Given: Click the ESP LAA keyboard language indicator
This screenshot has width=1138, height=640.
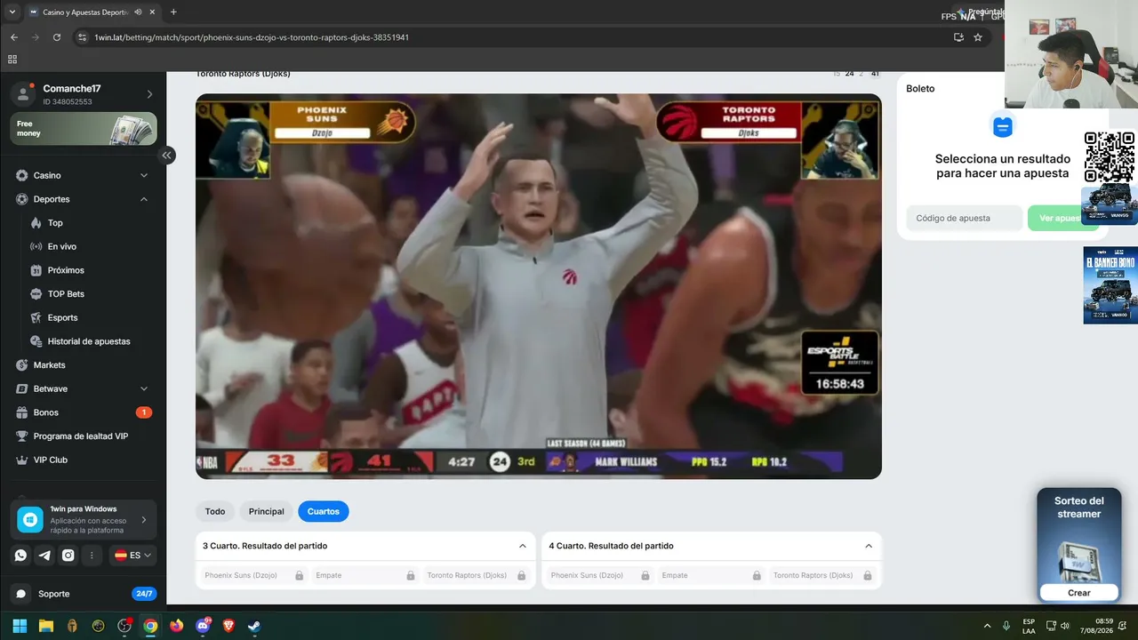Looking at the screenshot, I should pyautogui.click(x=1029, y=626).
